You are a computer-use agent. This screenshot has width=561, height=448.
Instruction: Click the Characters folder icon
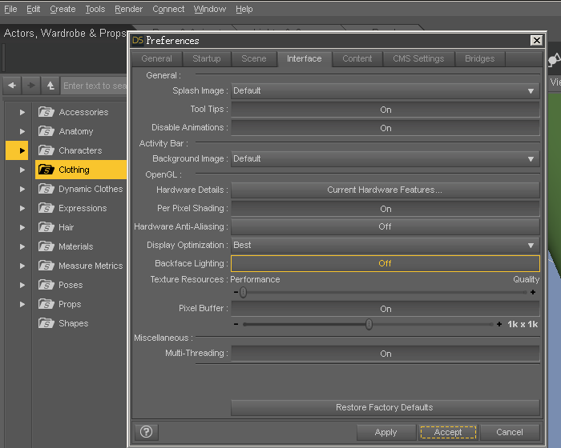[46, 150]
